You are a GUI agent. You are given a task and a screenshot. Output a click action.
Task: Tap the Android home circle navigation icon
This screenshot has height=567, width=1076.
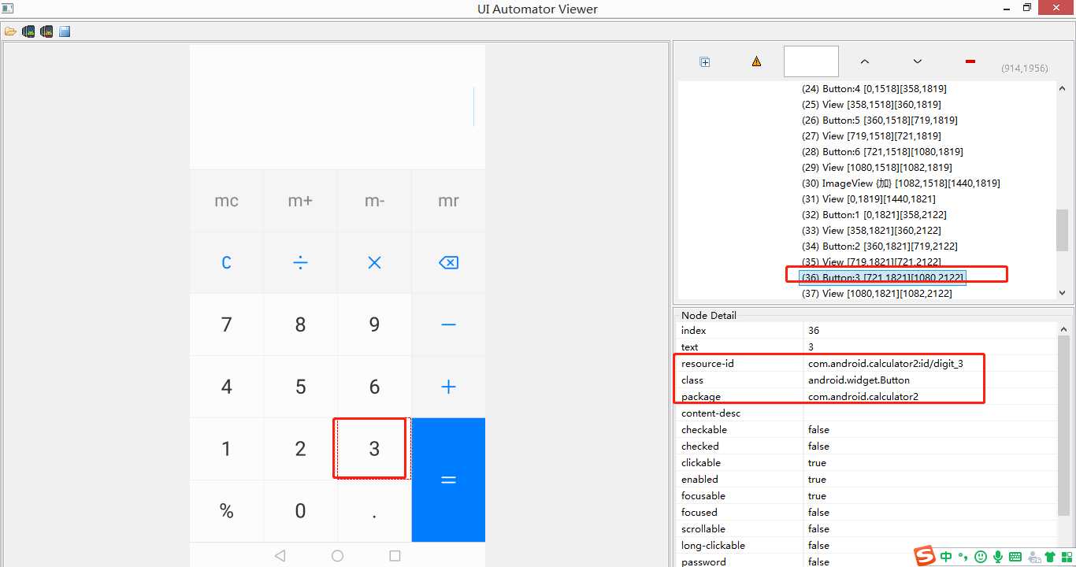337,555
